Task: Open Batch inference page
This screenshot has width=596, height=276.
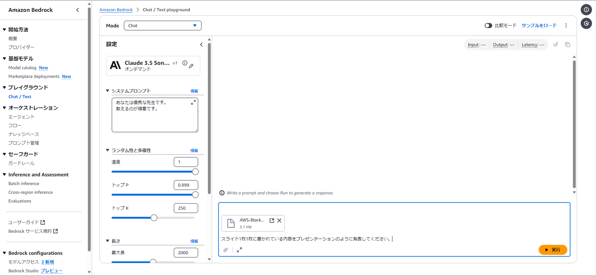Action: pos(24,183)
